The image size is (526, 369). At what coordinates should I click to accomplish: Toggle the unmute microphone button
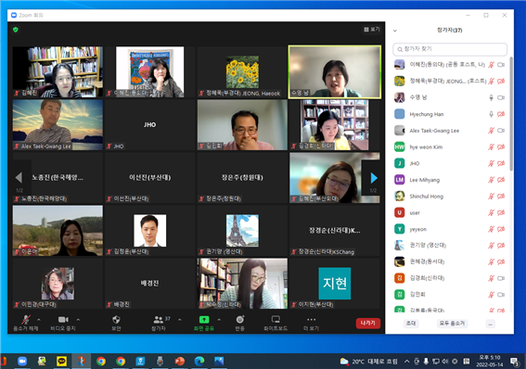click(26, 319)
